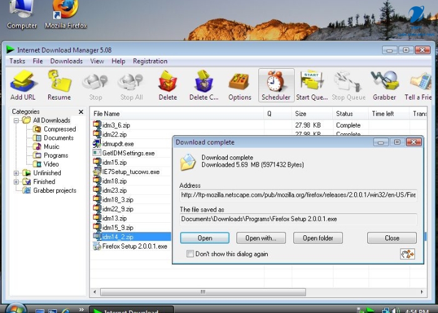This screenshot has height=313, width=438.
Task: Click the Start Queue icon
Action: pyautogui.click(x=312, y=85)
